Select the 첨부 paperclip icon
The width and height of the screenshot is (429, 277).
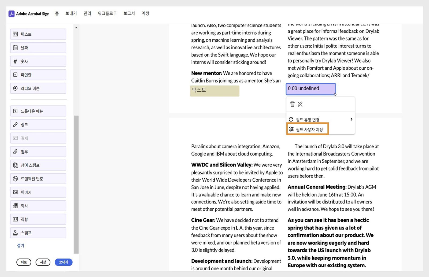pos(15,152)
